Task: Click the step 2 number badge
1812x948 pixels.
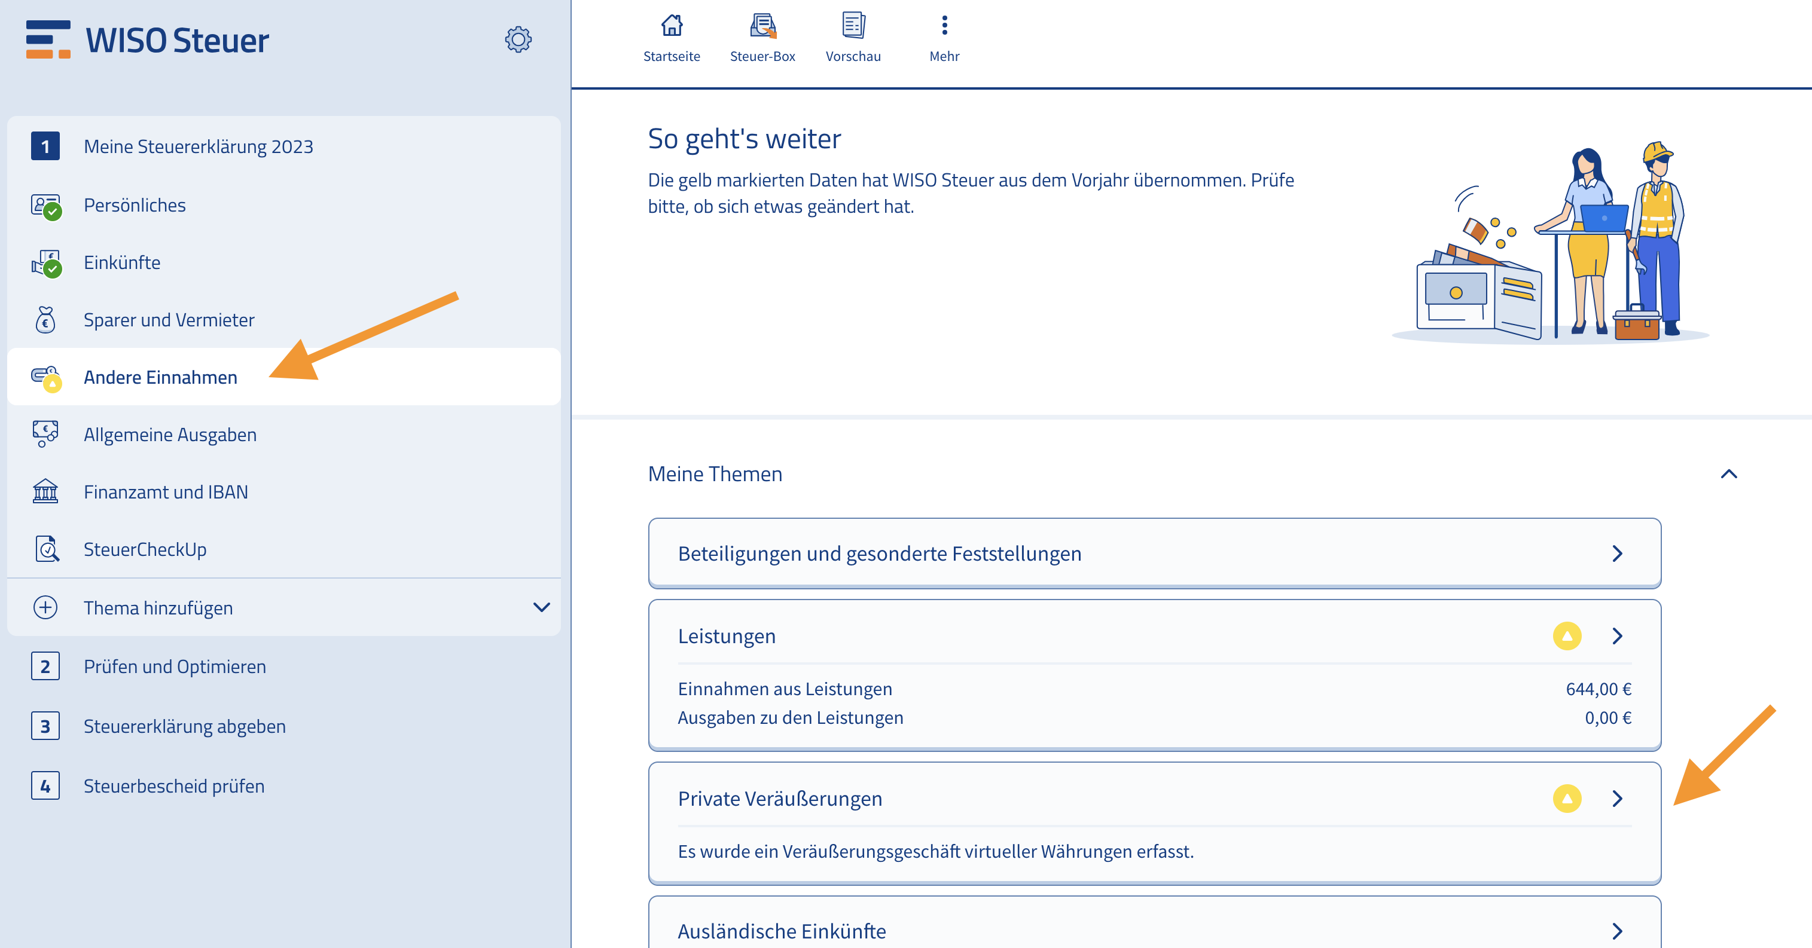Action: pos(45,666)
